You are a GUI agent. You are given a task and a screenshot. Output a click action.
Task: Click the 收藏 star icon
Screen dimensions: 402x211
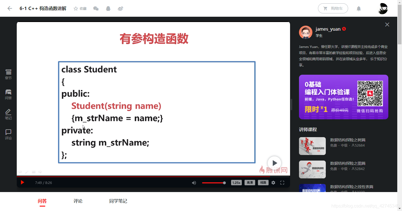click(x=76, y=9)
